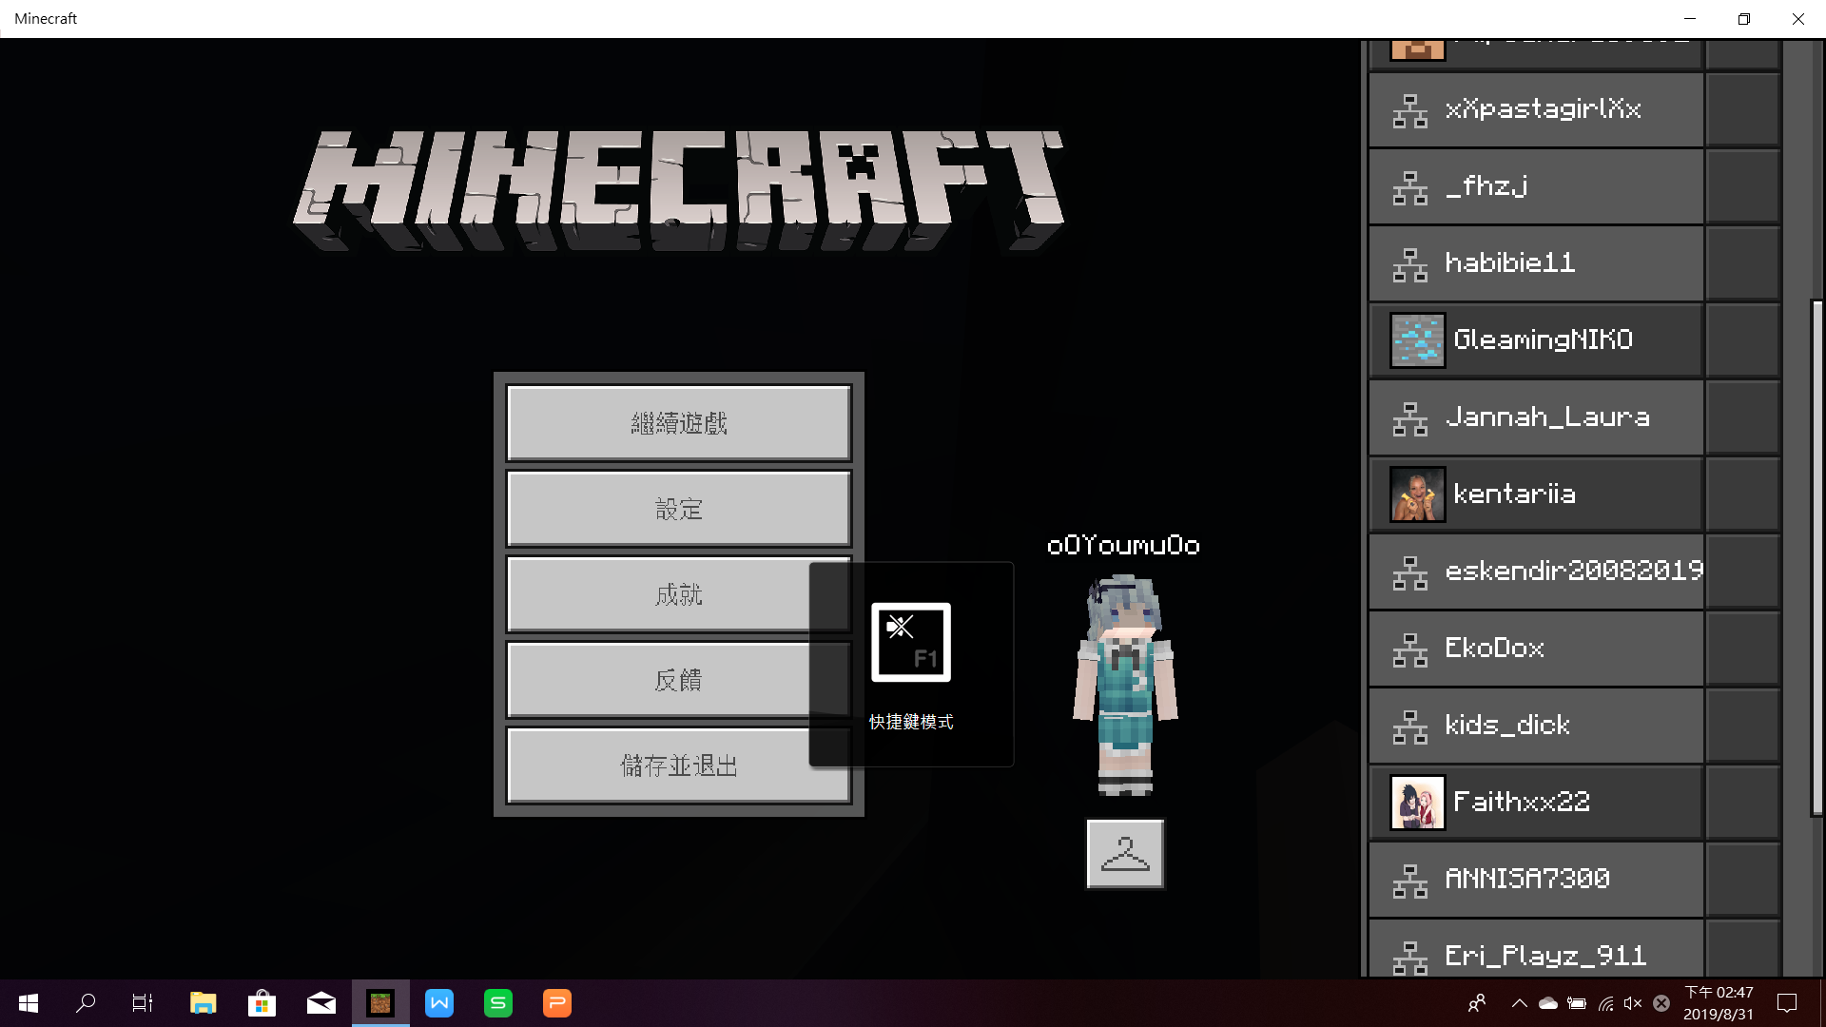
Task: Select kentariia's profile picture
Action: click(x=1417, y=494)
